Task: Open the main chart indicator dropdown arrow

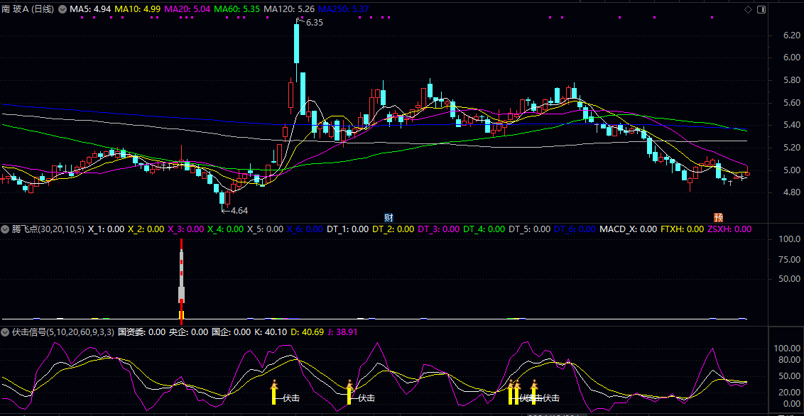Action: (63, 9)
